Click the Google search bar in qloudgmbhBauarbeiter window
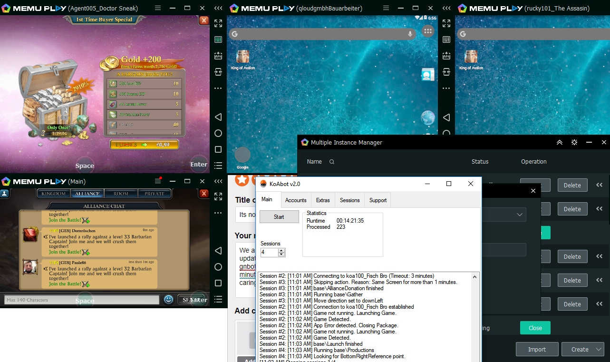The height and width of the screenshot is (362, 610). (x=323, y=34)
